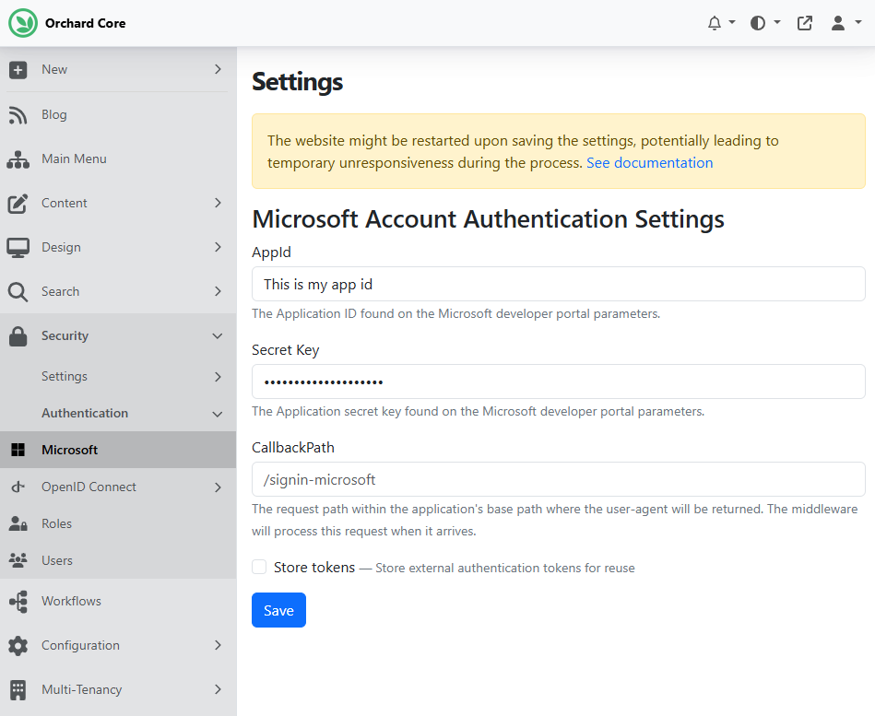Open the Main Menu item
The height and width of the screenshot is (716, 875).
[x=118, y=158]
